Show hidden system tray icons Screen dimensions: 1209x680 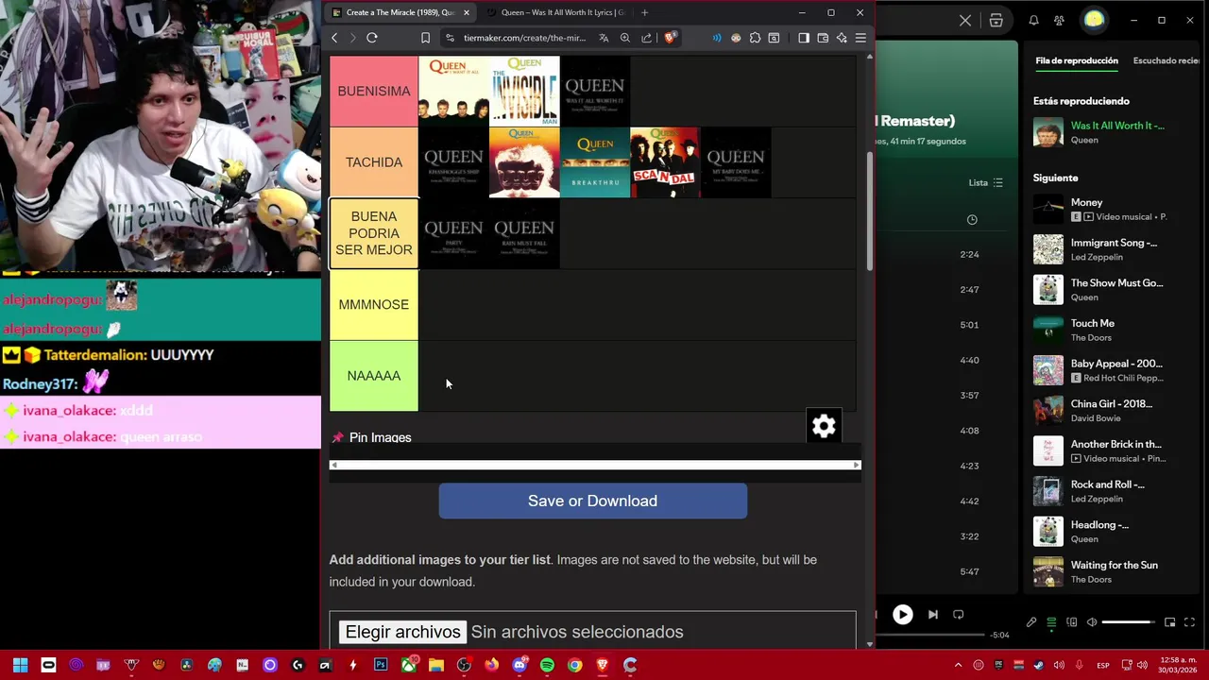(x=958, y=665)
